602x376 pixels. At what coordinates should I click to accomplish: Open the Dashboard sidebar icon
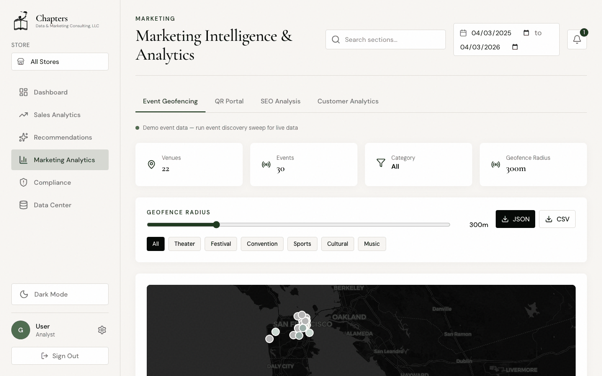click(23, 92)
